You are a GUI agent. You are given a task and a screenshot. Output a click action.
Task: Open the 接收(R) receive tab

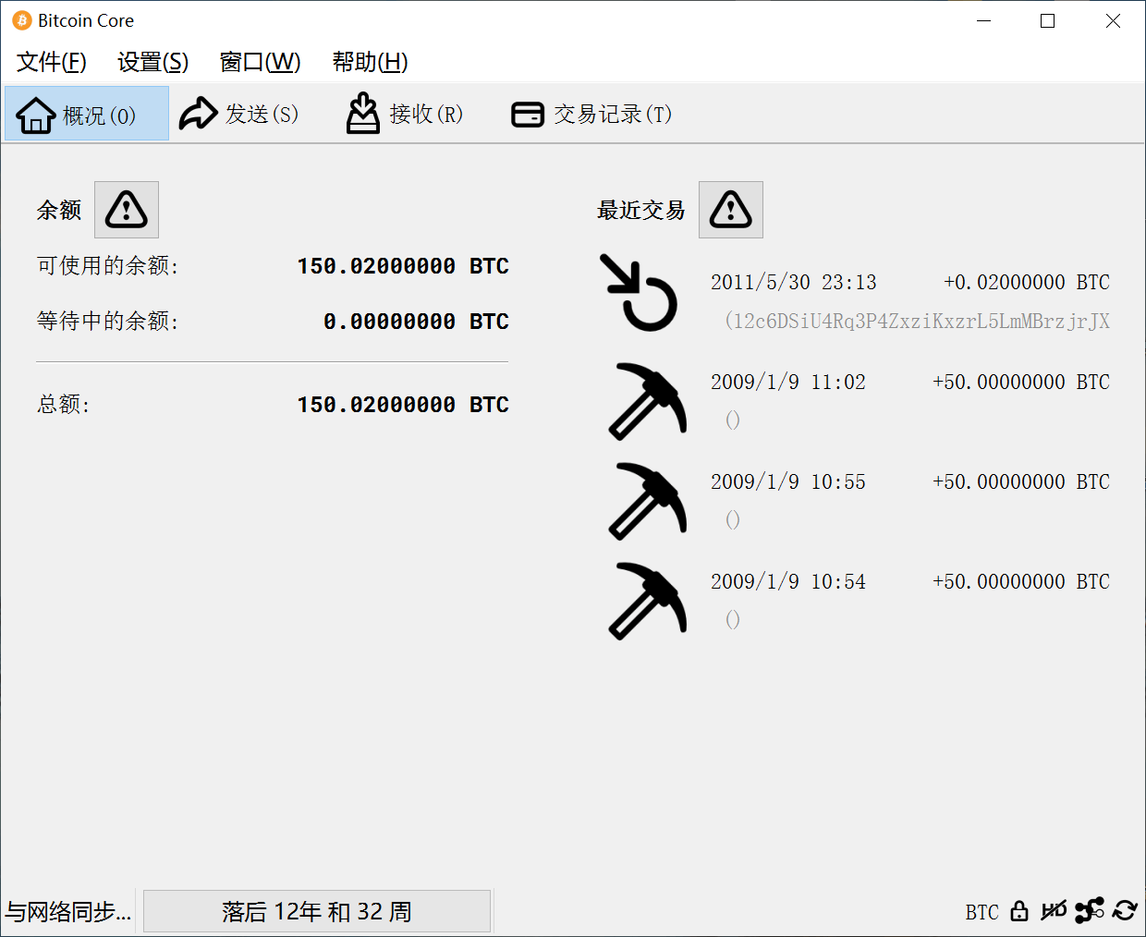(x=404, y=114)
